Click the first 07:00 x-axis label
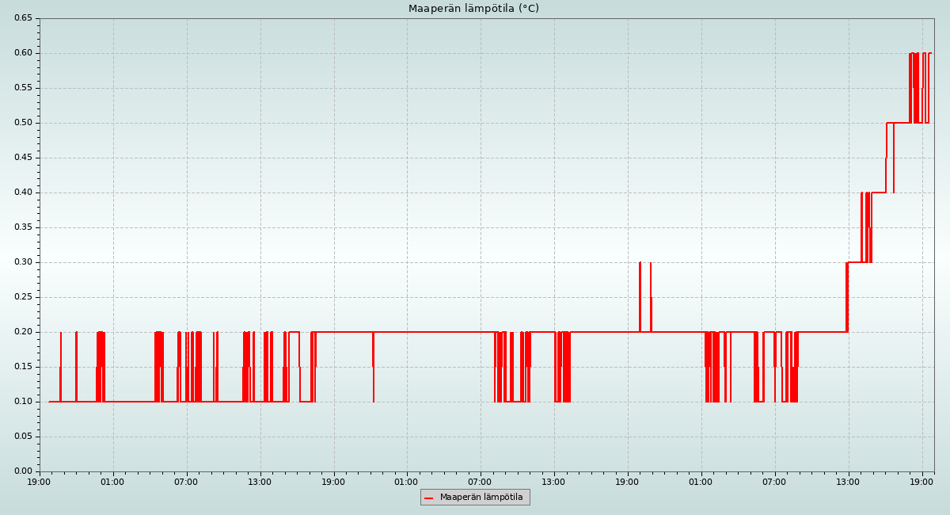Viewport: 950px width, 515px height. coord(186,481)
